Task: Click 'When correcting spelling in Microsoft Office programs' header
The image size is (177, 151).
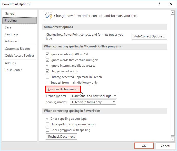Action: pos(105,46)
